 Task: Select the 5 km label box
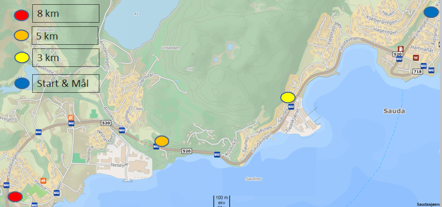pos(65,35)
